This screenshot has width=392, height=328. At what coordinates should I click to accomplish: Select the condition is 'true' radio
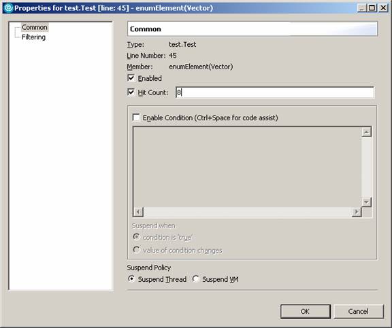(x=136, y=237)
